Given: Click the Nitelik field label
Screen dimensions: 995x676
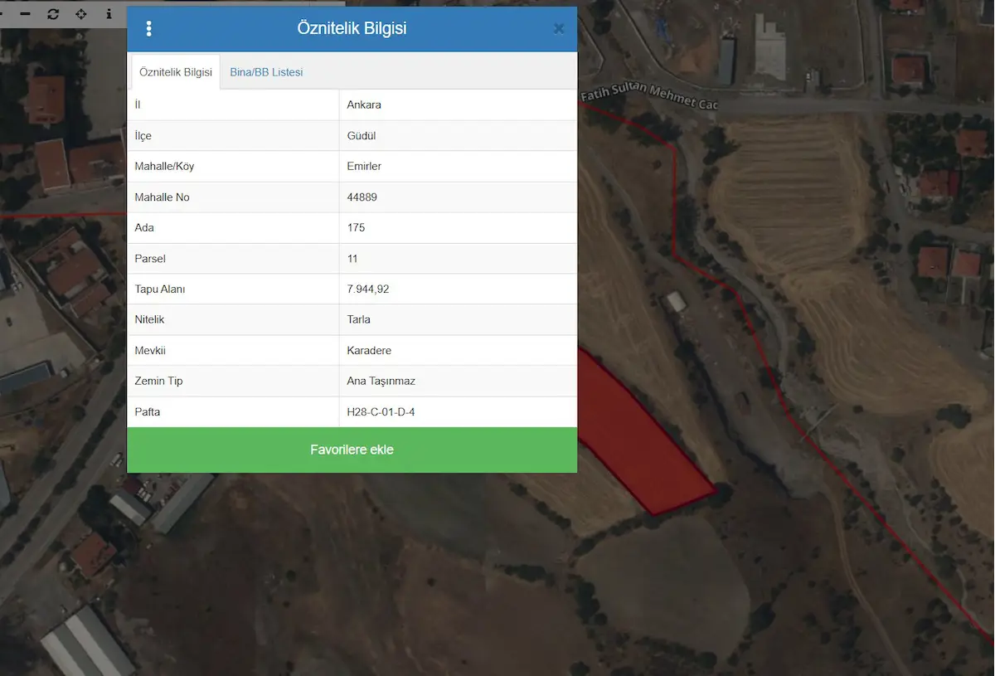Looking at the screenshot, I should click(150, 319).
